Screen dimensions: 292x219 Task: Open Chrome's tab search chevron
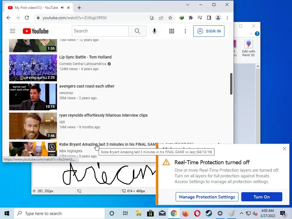click(188, 5)
